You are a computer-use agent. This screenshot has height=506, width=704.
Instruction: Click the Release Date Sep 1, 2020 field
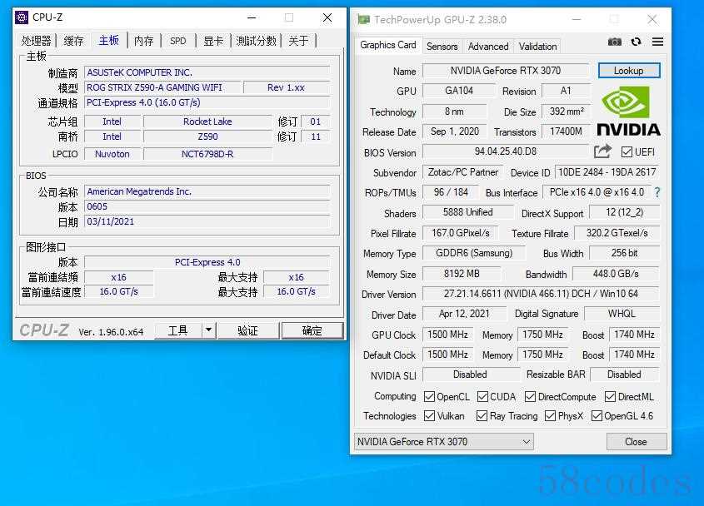pyautogui.click(x=454, y=131)
